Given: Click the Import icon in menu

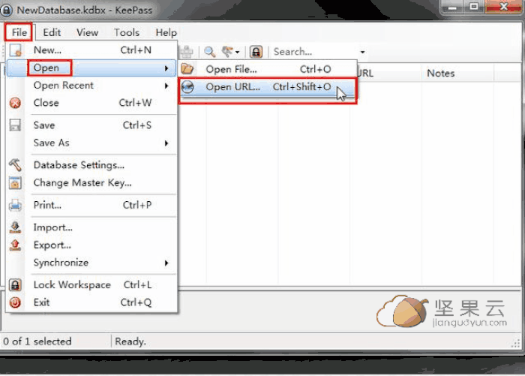Looking at the screenshot, I should [15, 227].
